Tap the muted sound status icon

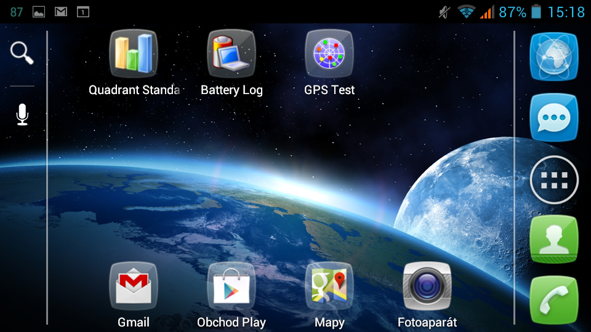[444, 12]
